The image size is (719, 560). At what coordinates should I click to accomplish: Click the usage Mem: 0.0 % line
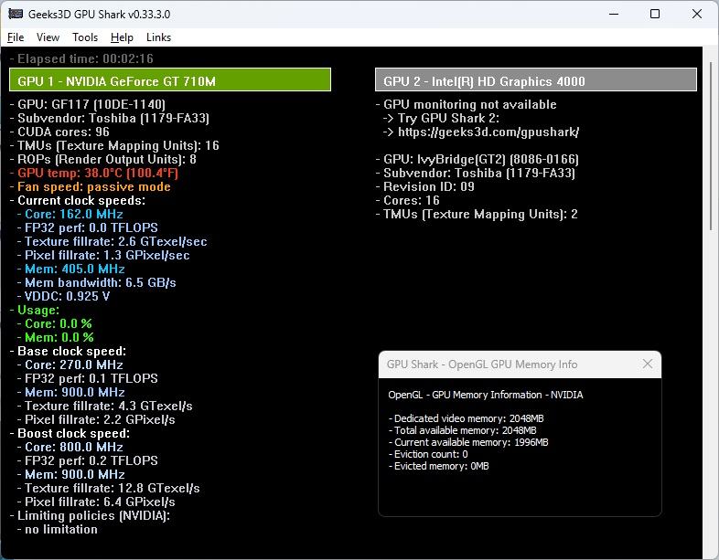point(56,338)
